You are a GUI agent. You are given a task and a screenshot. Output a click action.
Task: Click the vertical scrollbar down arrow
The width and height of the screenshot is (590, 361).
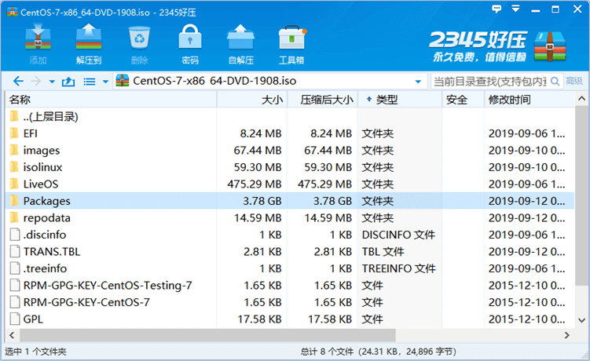click(x=581, y=320)
